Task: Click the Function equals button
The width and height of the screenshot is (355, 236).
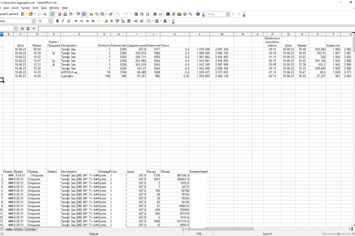Action: pos(34,29)
